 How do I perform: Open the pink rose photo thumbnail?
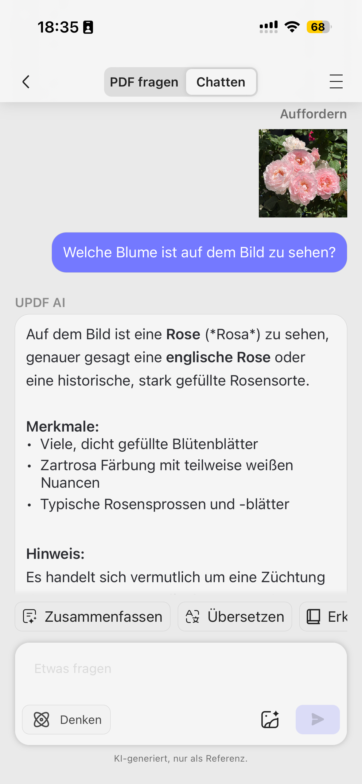pyautogui.click(x=303, y=173)
